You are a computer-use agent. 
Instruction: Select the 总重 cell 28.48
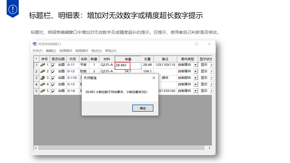pyautogui.click(x=147, y=65)
